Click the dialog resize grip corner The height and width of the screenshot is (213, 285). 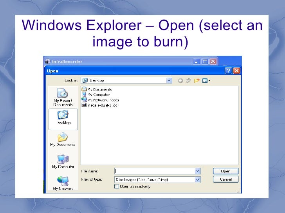pos(239,191)
